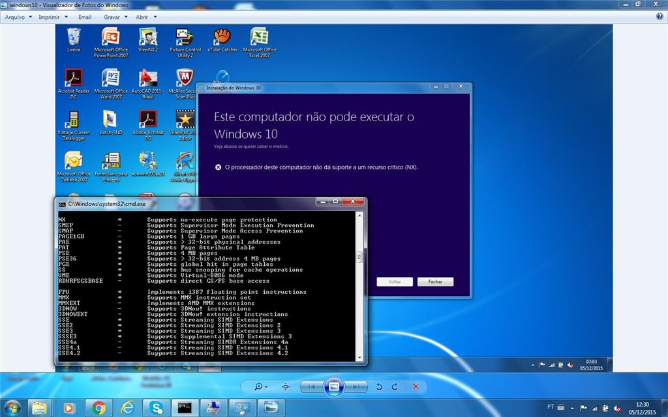This screenshot has height=417, width=668.
Task: Click the cmd window scrollbar thumb
Action: pyautogui.click(x=359, y=257)
